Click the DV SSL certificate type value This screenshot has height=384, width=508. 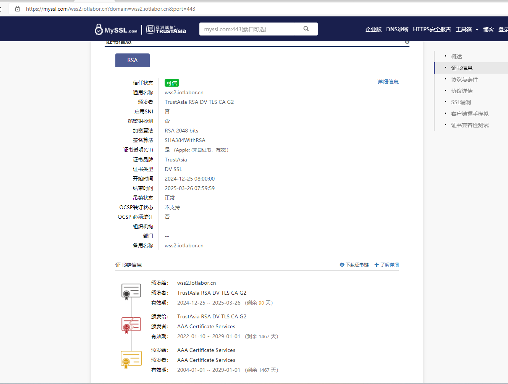coord(173,169)
